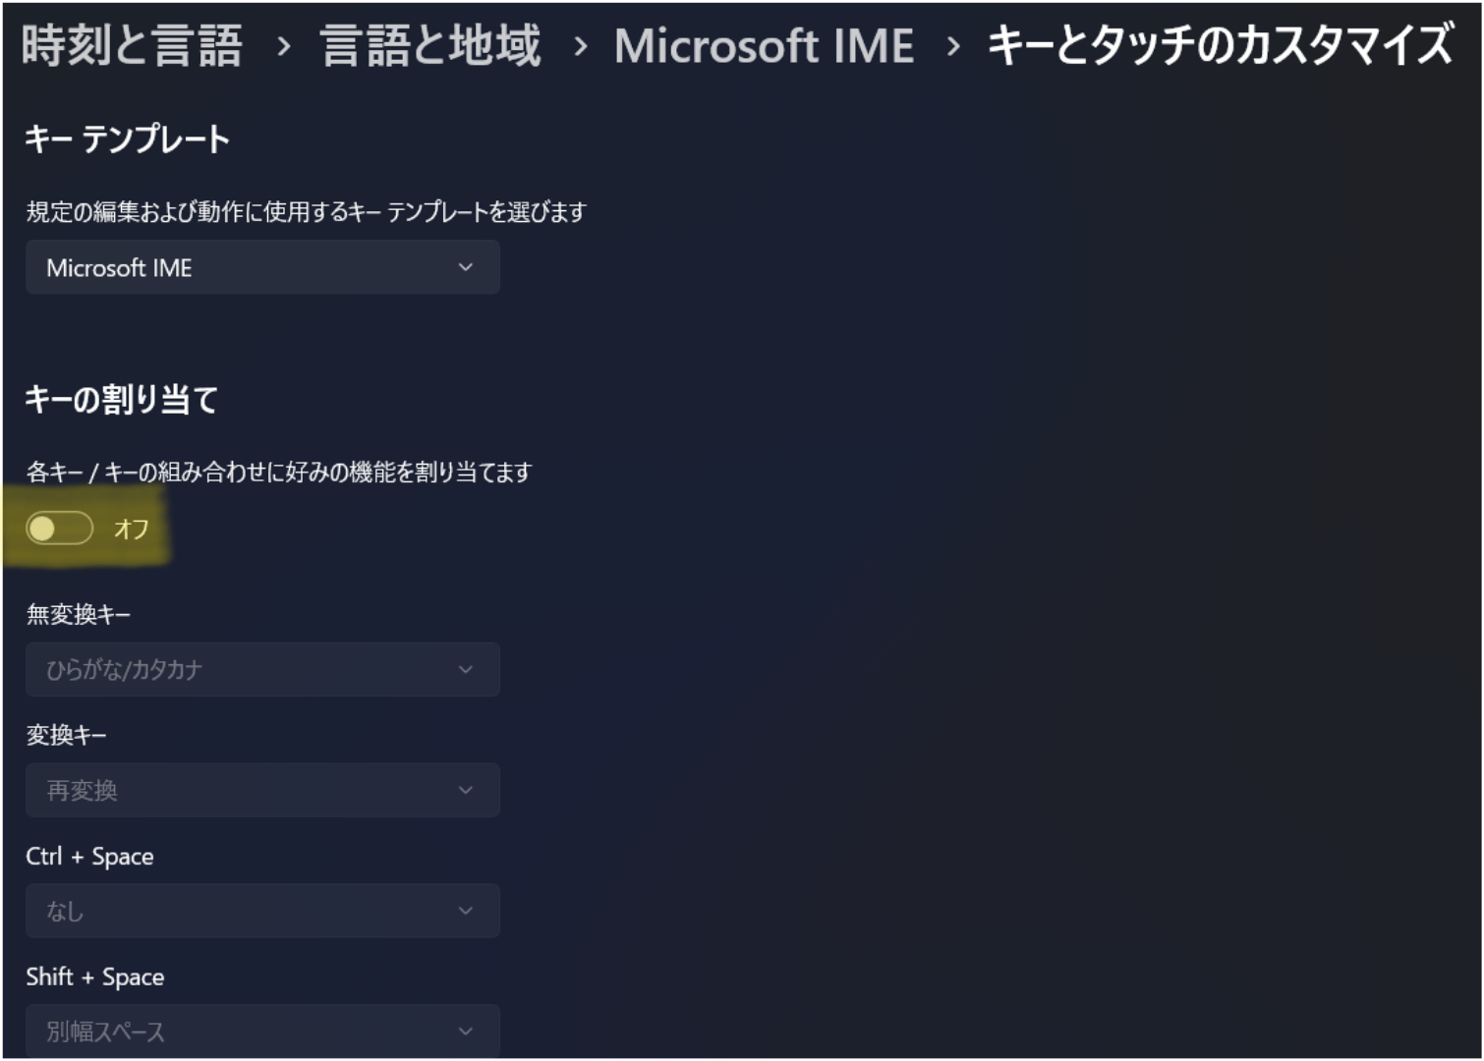1484x1061 pixels.
Task: Open 言語と地域 breadcrumb link
Action: (x=430, y=46)
